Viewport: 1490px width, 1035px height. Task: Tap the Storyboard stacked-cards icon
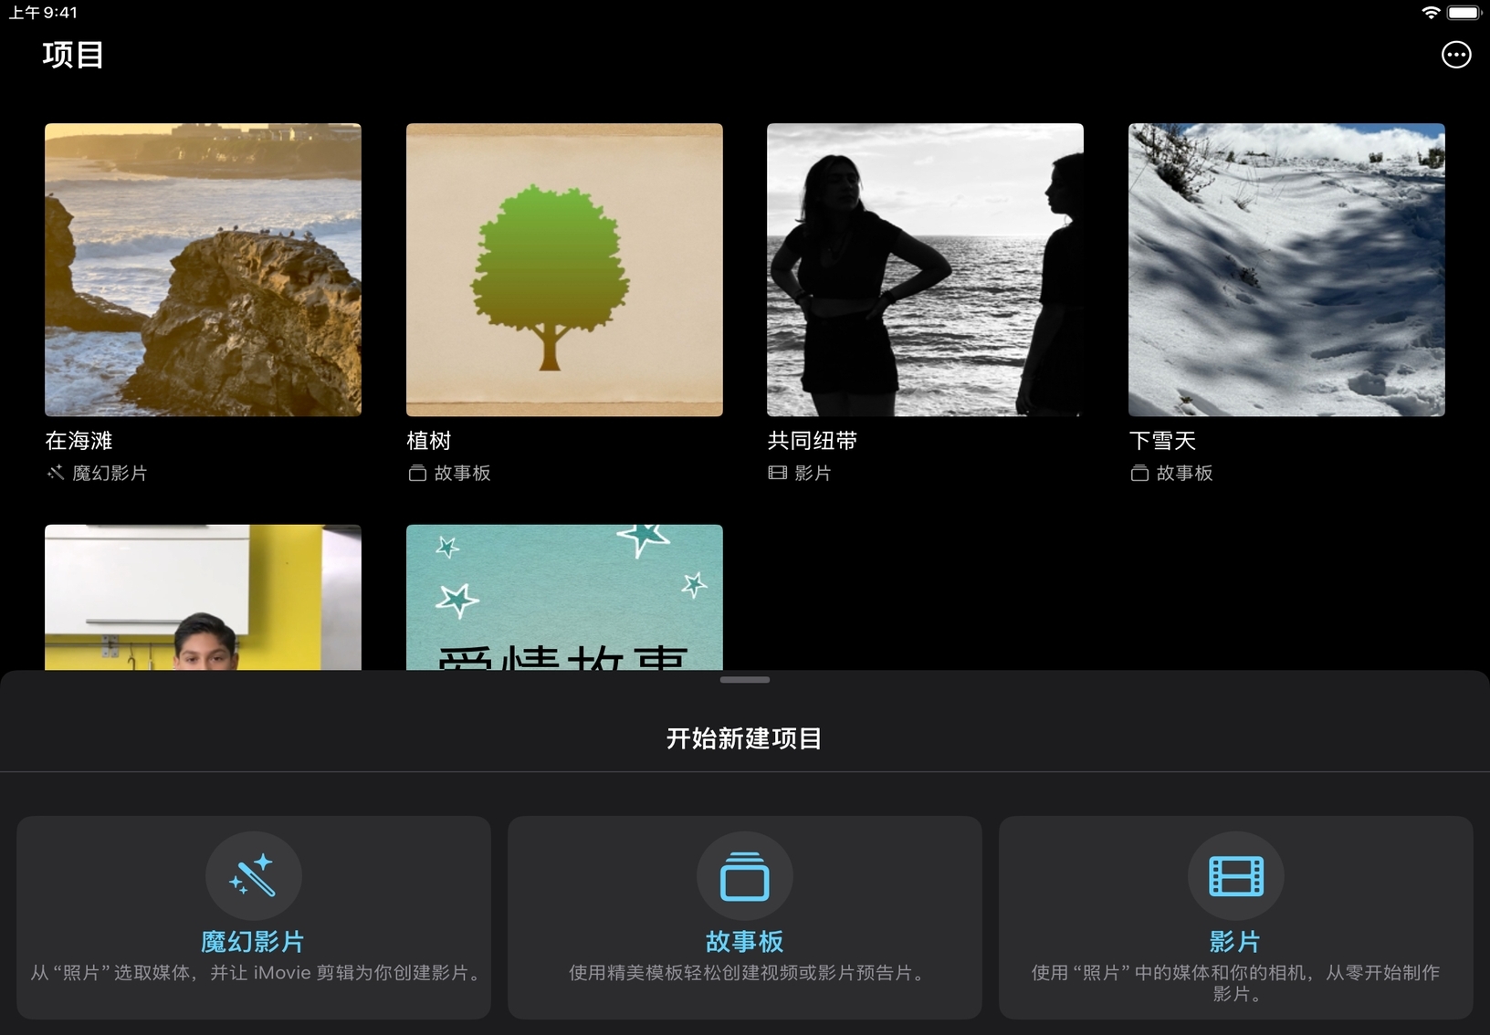coord(744,875)
